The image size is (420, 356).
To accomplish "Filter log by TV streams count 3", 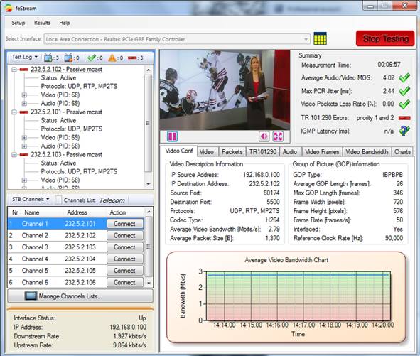I will pyautogui.click(x=51, y=58).
